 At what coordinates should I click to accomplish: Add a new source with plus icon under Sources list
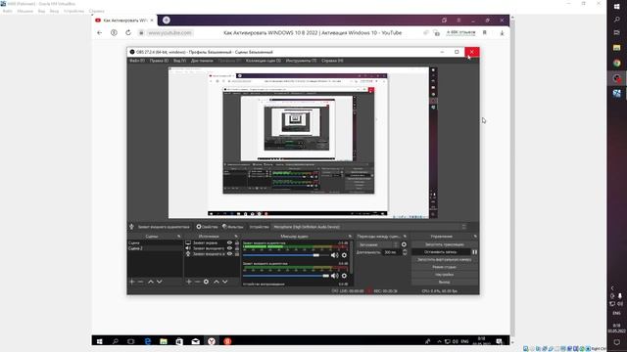189,282
